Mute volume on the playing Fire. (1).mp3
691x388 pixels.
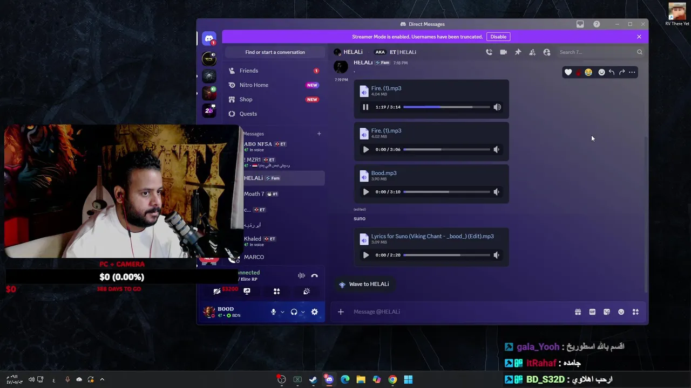pos(497,107)
